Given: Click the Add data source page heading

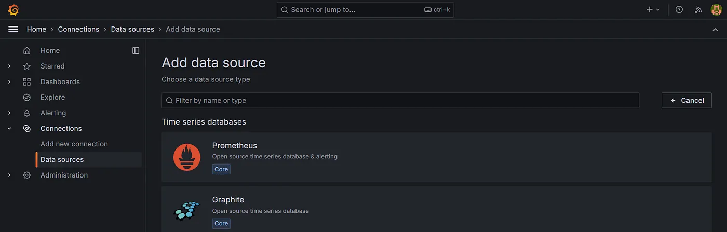Looking at the screenshot, I should coord(213,63).
